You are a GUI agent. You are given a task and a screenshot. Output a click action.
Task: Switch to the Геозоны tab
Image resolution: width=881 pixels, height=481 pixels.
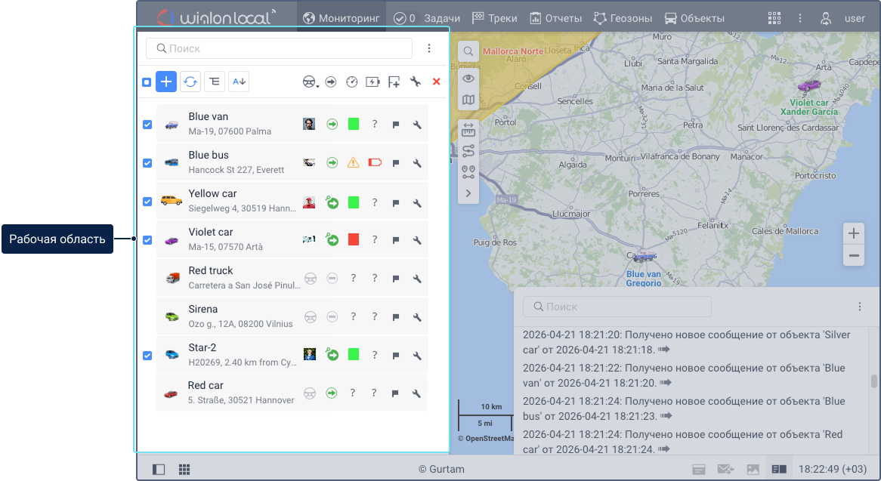coord(623,18)
